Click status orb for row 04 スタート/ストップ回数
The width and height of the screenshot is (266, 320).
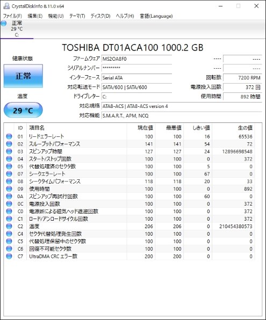(x=9, y=159)
